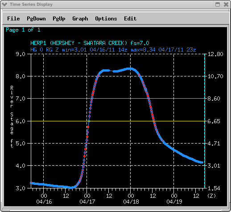This screenshot has height=212, width=231.
Task: Click the last data point near 4.1 ft
Action: coord(202,163)
